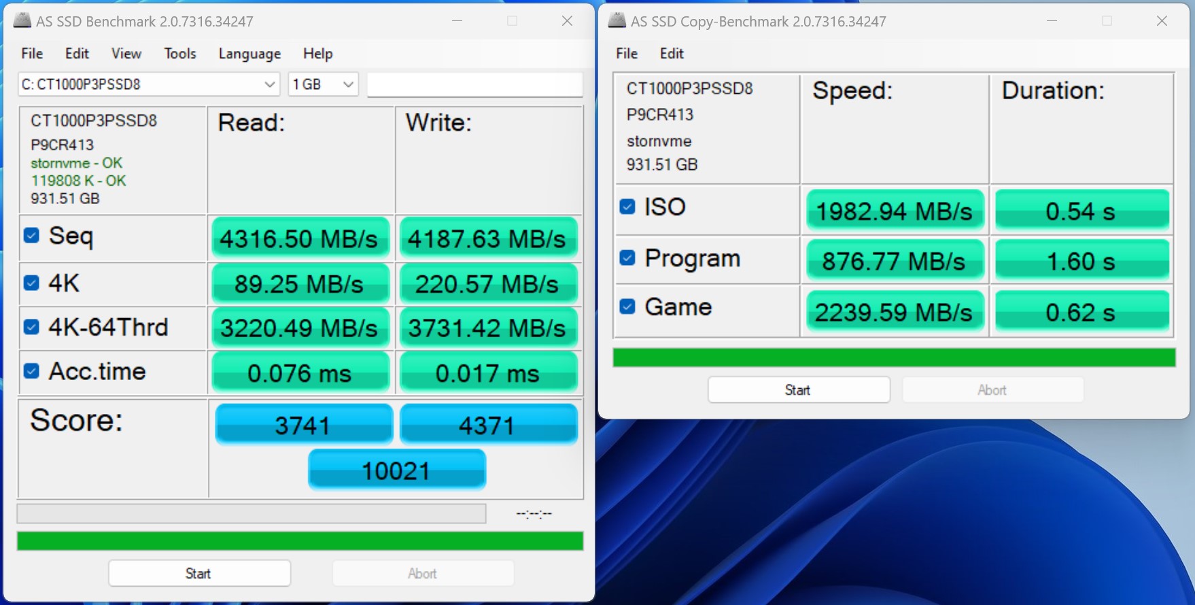Click the AS SSD Copy-Benchmark title icon
The height and width of the screenshot is (605, 1195).
tap(617, 20)
